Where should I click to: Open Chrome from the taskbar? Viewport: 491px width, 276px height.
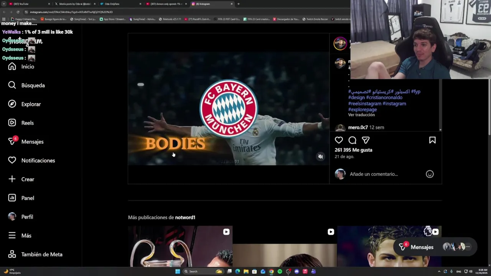271,271
